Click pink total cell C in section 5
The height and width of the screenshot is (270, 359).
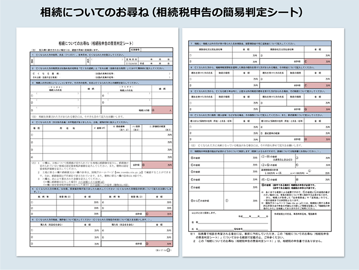click(x=159, y=214)
